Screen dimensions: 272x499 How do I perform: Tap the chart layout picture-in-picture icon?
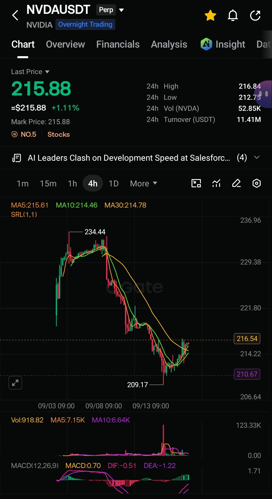196,183
